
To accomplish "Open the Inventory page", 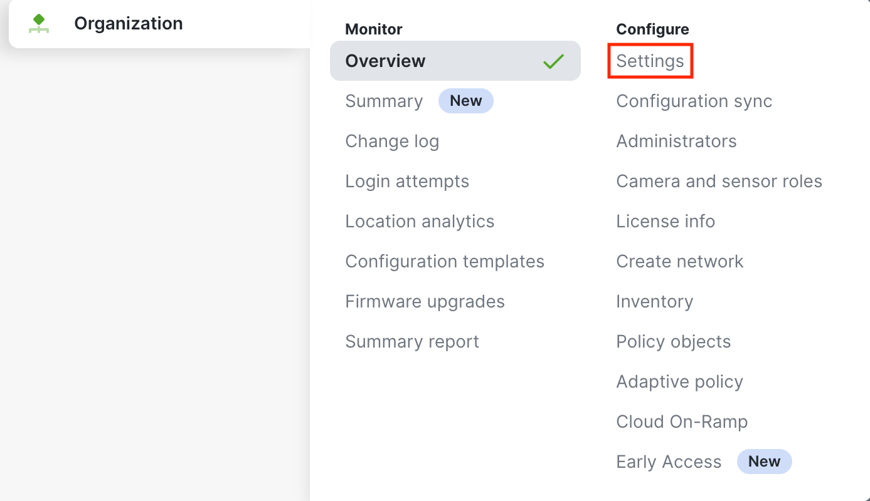I will pyautogui.click(x=654, y=302).
